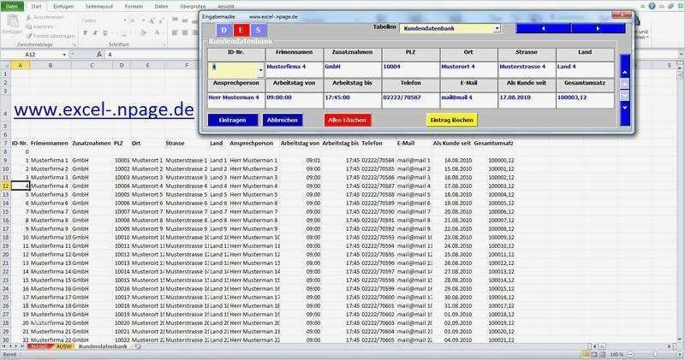Open the Seitenlayout ribbon tab

coord(99,7)
